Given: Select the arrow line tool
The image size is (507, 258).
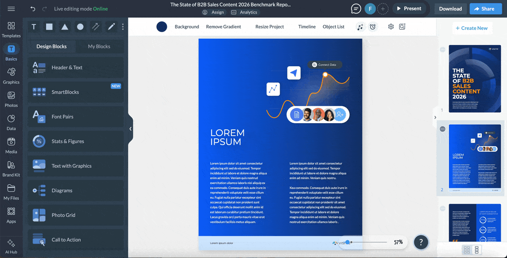Looking at the screenshot, I should (x=96, y=27).
